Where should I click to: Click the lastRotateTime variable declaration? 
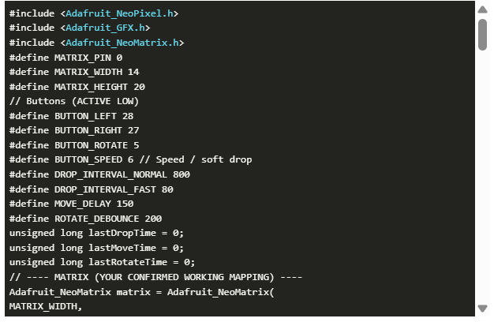point(102,262)
